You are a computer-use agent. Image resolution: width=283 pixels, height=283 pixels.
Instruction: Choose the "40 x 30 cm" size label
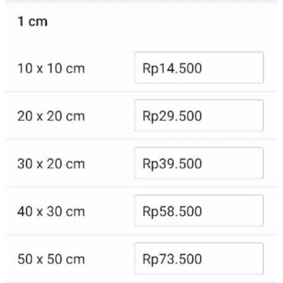pos(51,211)
